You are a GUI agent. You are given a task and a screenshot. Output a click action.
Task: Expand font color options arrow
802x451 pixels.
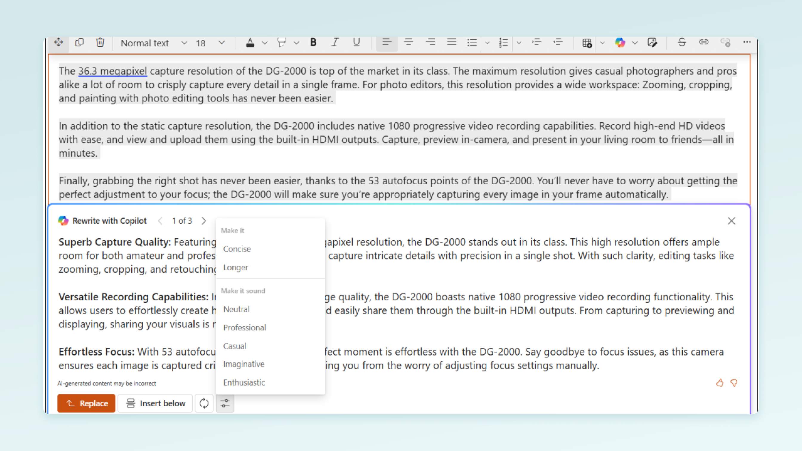[265, 43]
